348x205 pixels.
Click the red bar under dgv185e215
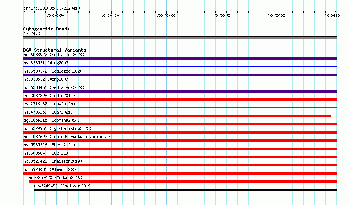click(x=180, y=124)
